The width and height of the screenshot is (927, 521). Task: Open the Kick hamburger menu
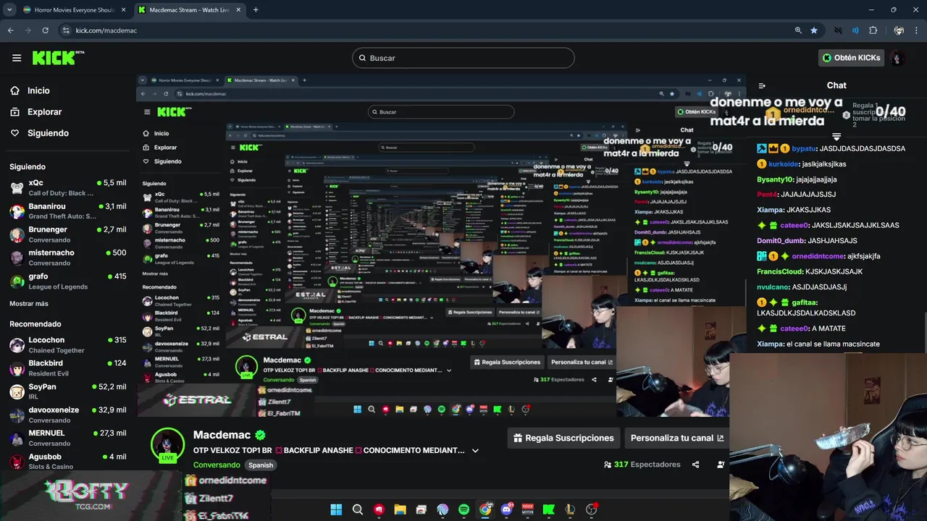pyautogui.click(x=17, y=58)
